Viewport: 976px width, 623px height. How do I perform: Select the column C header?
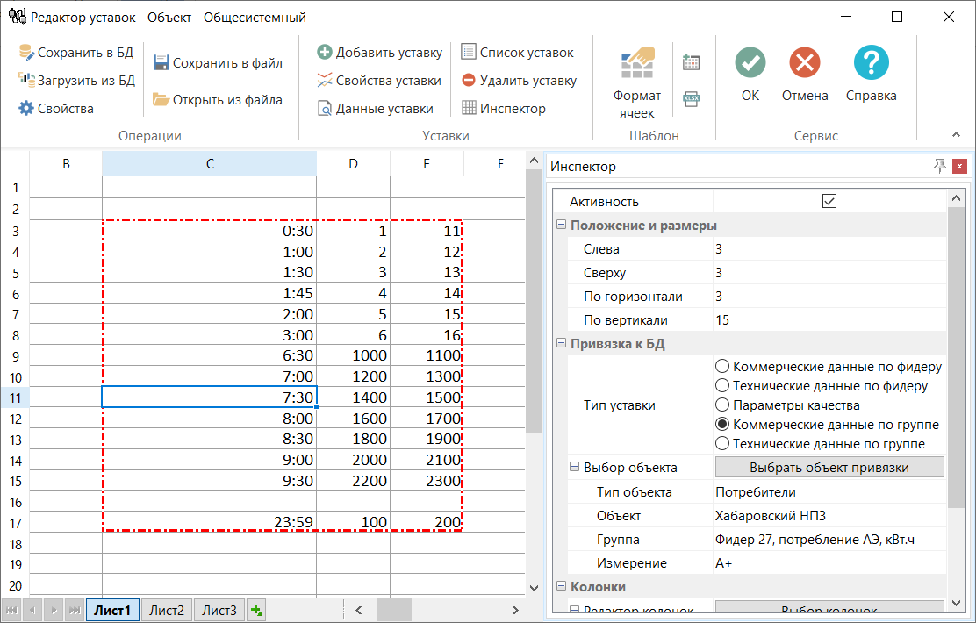[x=209, y=163]
